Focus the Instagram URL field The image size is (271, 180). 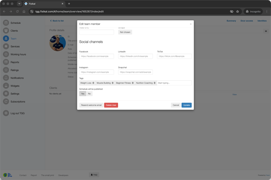[x=97, y=72]
